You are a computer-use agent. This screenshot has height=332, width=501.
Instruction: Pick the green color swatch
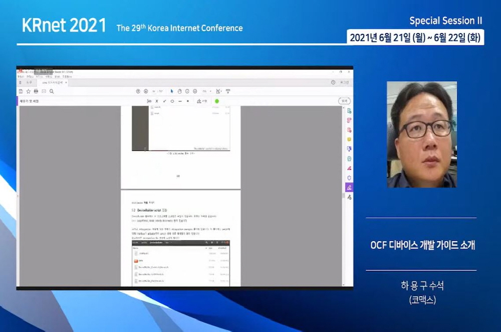tap(217, 101)
